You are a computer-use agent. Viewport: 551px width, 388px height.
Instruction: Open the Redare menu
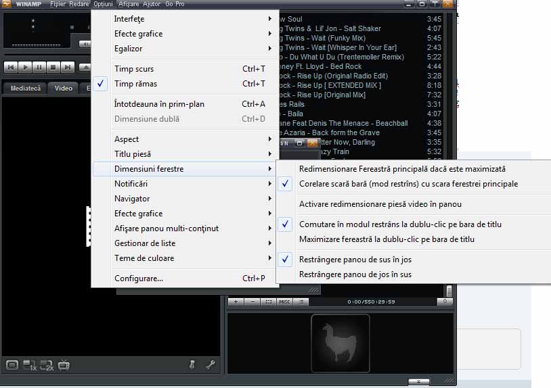[x=79, y=4]
